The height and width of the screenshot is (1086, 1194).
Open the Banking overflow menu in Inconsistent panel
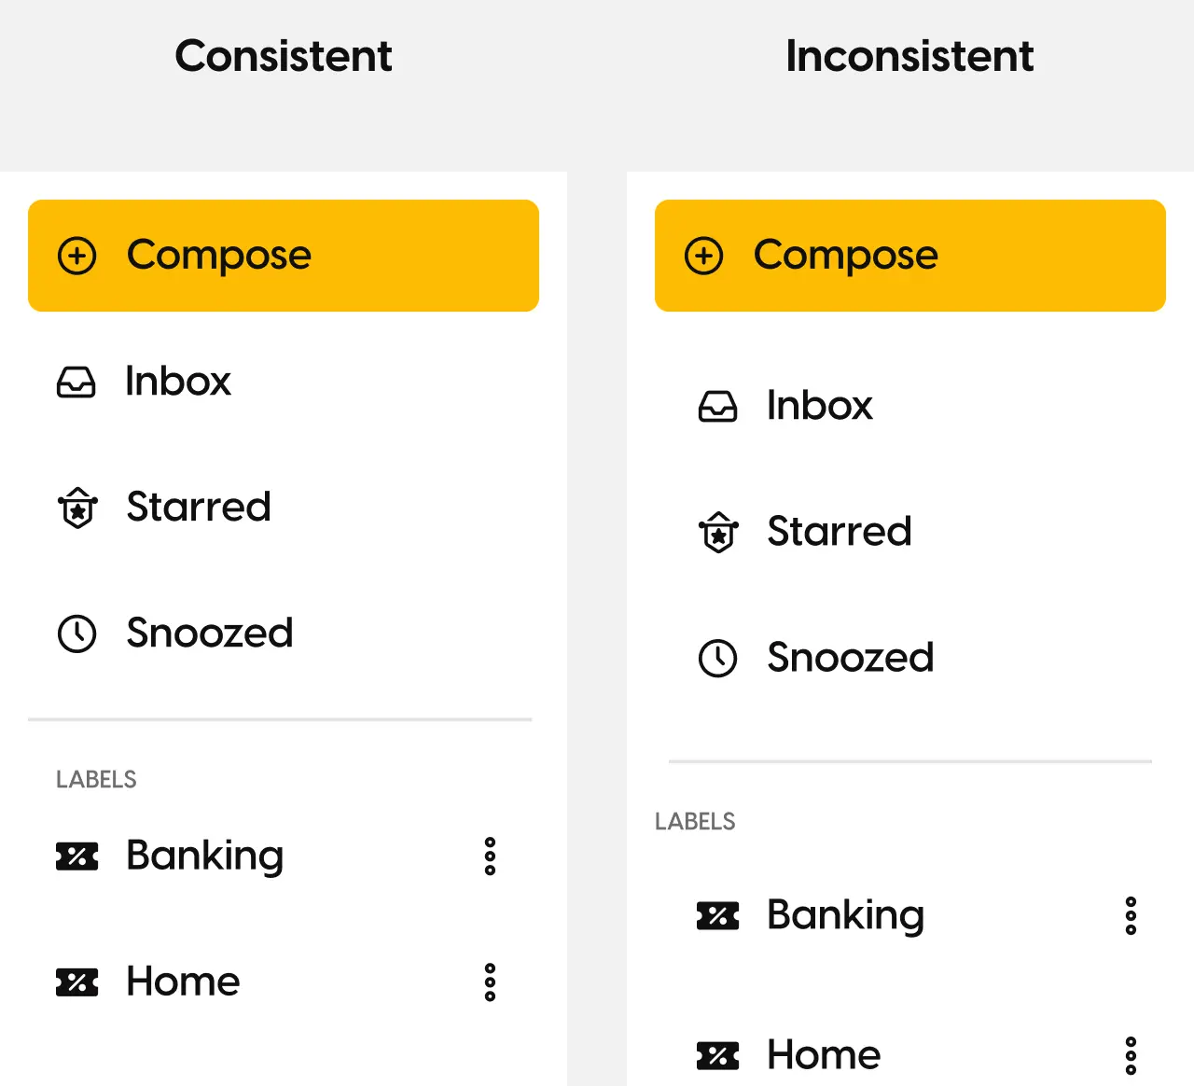1131,915
